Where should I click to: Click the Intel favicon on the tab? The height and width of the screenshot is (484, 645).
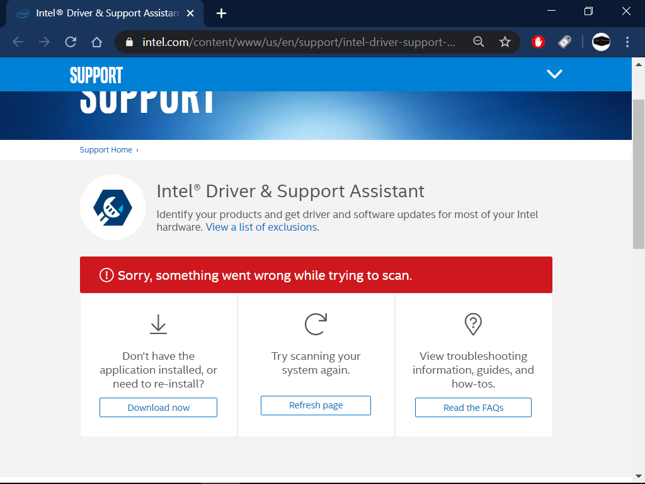coord(23,14)
